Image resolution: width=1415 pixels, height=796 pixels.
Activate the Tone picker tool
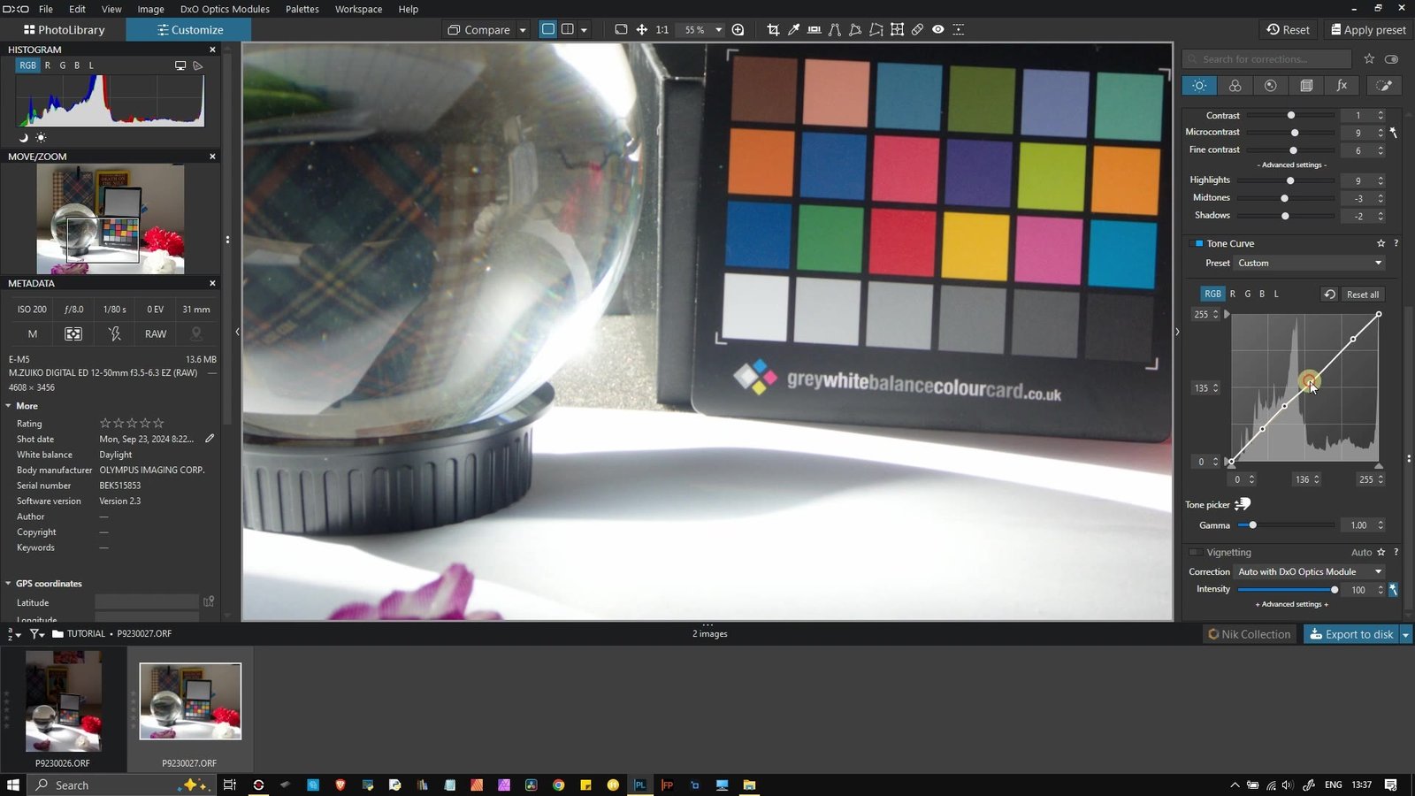pyautogui.click(x=1243, y=504)
